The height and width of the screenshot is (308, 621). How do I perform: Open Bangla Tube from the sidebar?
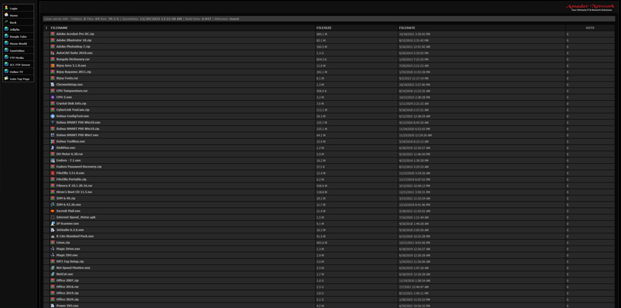18,36
